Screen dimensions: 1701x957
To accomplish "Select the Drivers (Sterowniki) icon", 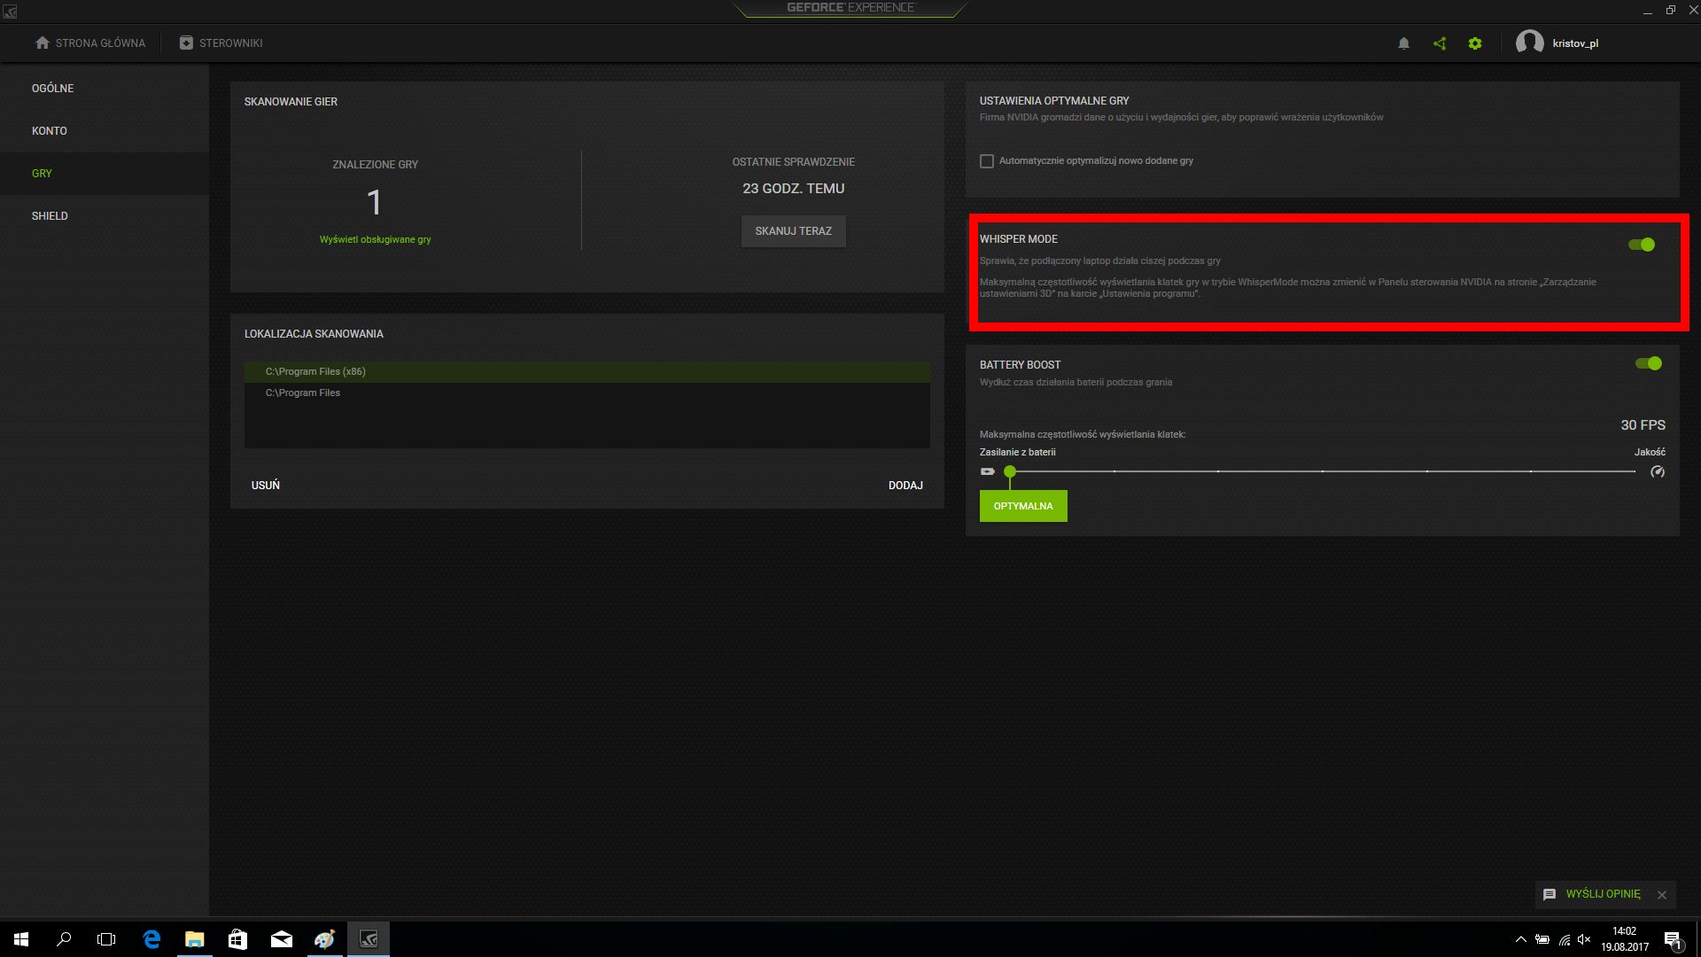I will pos(186,42).
